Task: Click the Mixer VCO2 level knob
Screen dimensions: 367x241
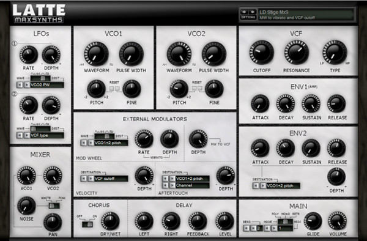Action: 53,176
